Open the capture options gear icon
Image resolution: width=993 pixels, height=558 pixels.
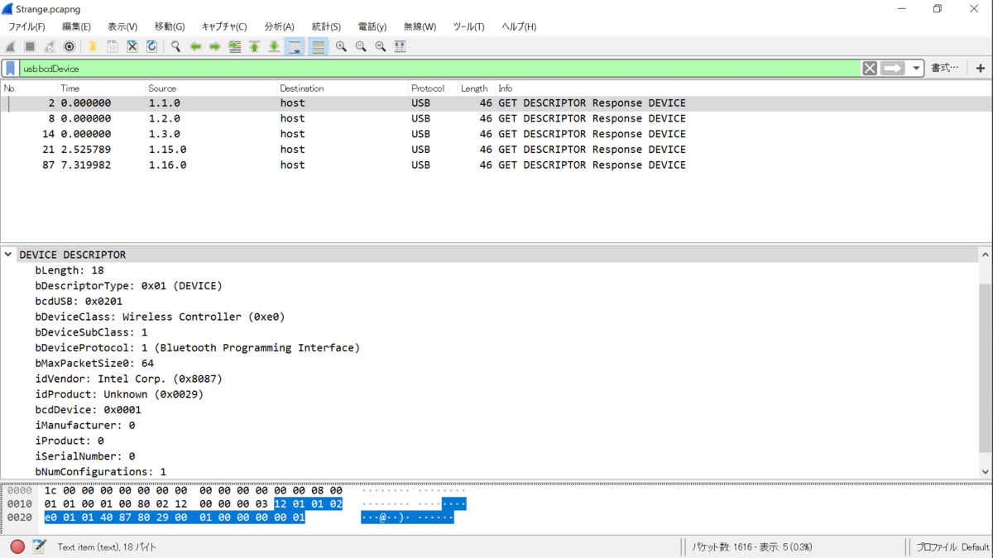[68, 46]
